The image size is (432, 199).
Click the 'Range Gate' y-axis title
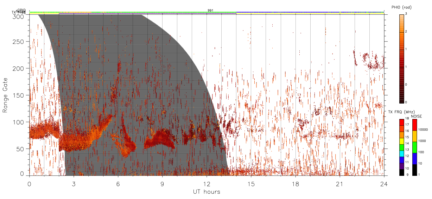point(5,95)
